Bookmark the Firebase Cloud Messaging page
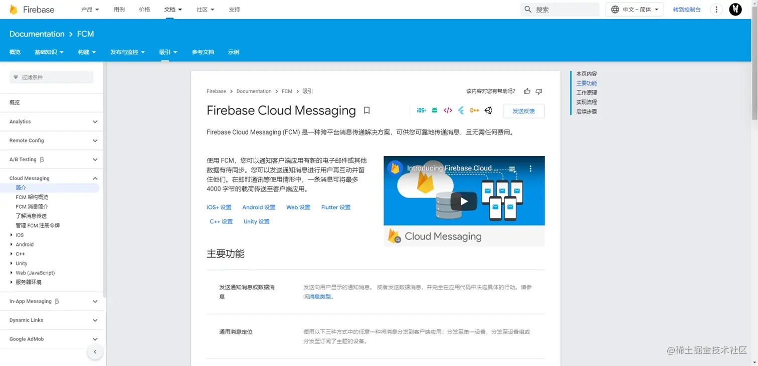The height and width of the screenshot is (366, 758). 366,110
